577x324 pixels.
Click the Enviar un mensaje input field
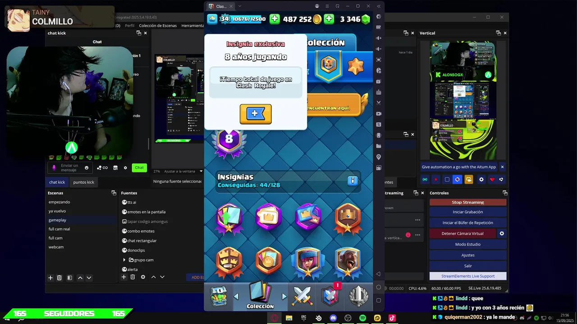[70, 168]
